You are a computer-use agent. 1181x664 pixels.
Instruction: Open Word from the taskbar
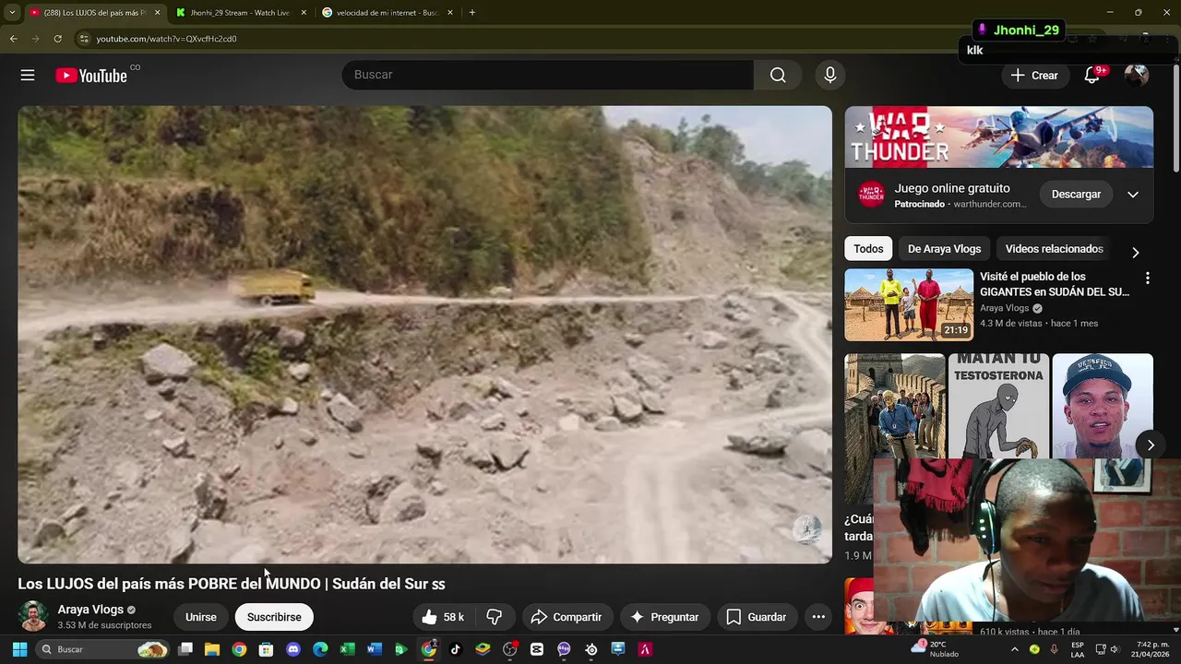[374, 649]
